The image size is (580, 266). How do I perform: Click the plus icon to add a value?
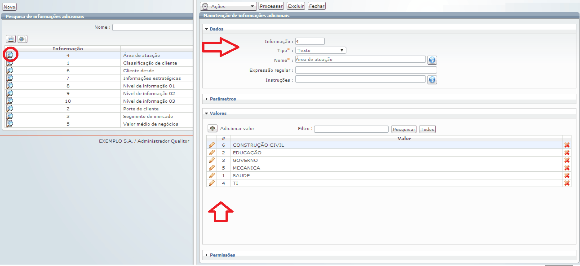pyautogui.click(x=213, y=128)
